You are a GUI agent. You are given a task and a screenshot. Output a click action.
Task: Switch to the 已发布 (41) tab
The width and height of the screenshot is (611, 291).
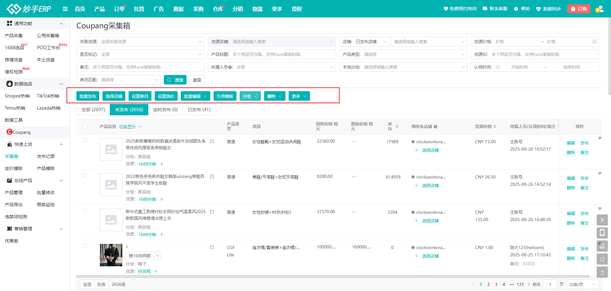click(199, 110)
